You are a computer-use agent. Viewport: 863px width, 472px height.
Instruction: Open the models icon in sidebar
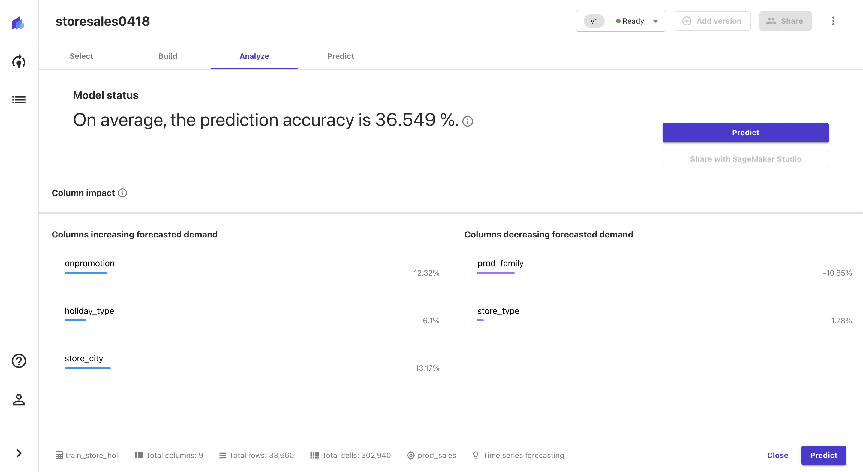[x=19, y=61]
